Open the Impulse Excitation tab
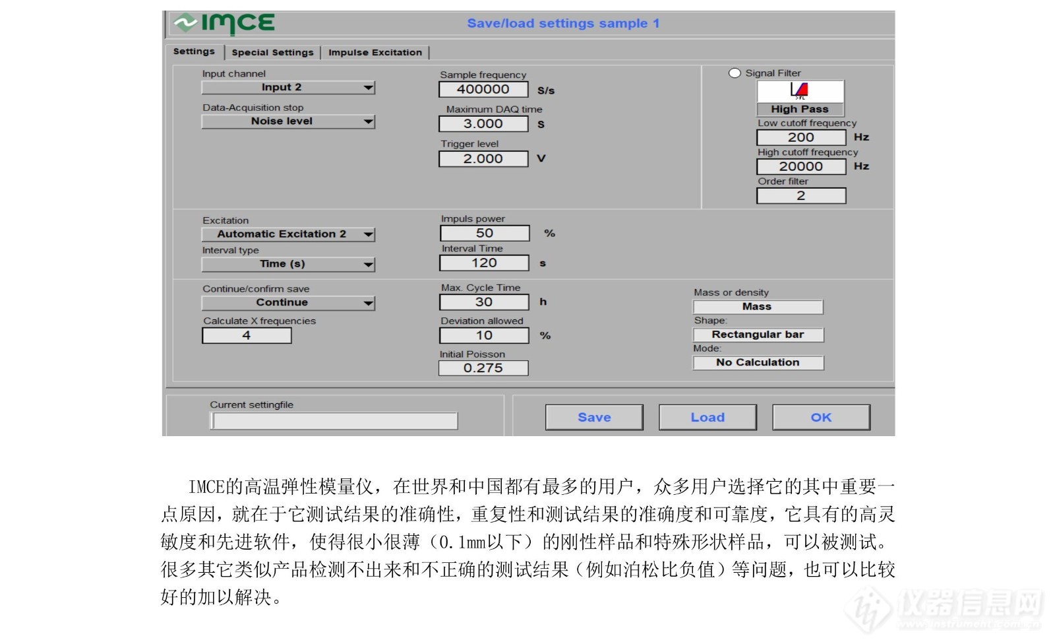The width and height of the screenshot is (1055, 644). pos(375,52)
